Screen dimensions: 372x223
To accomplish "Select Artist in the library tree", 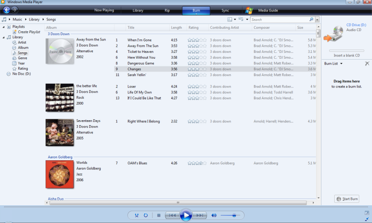I will (x=22, y=42).
